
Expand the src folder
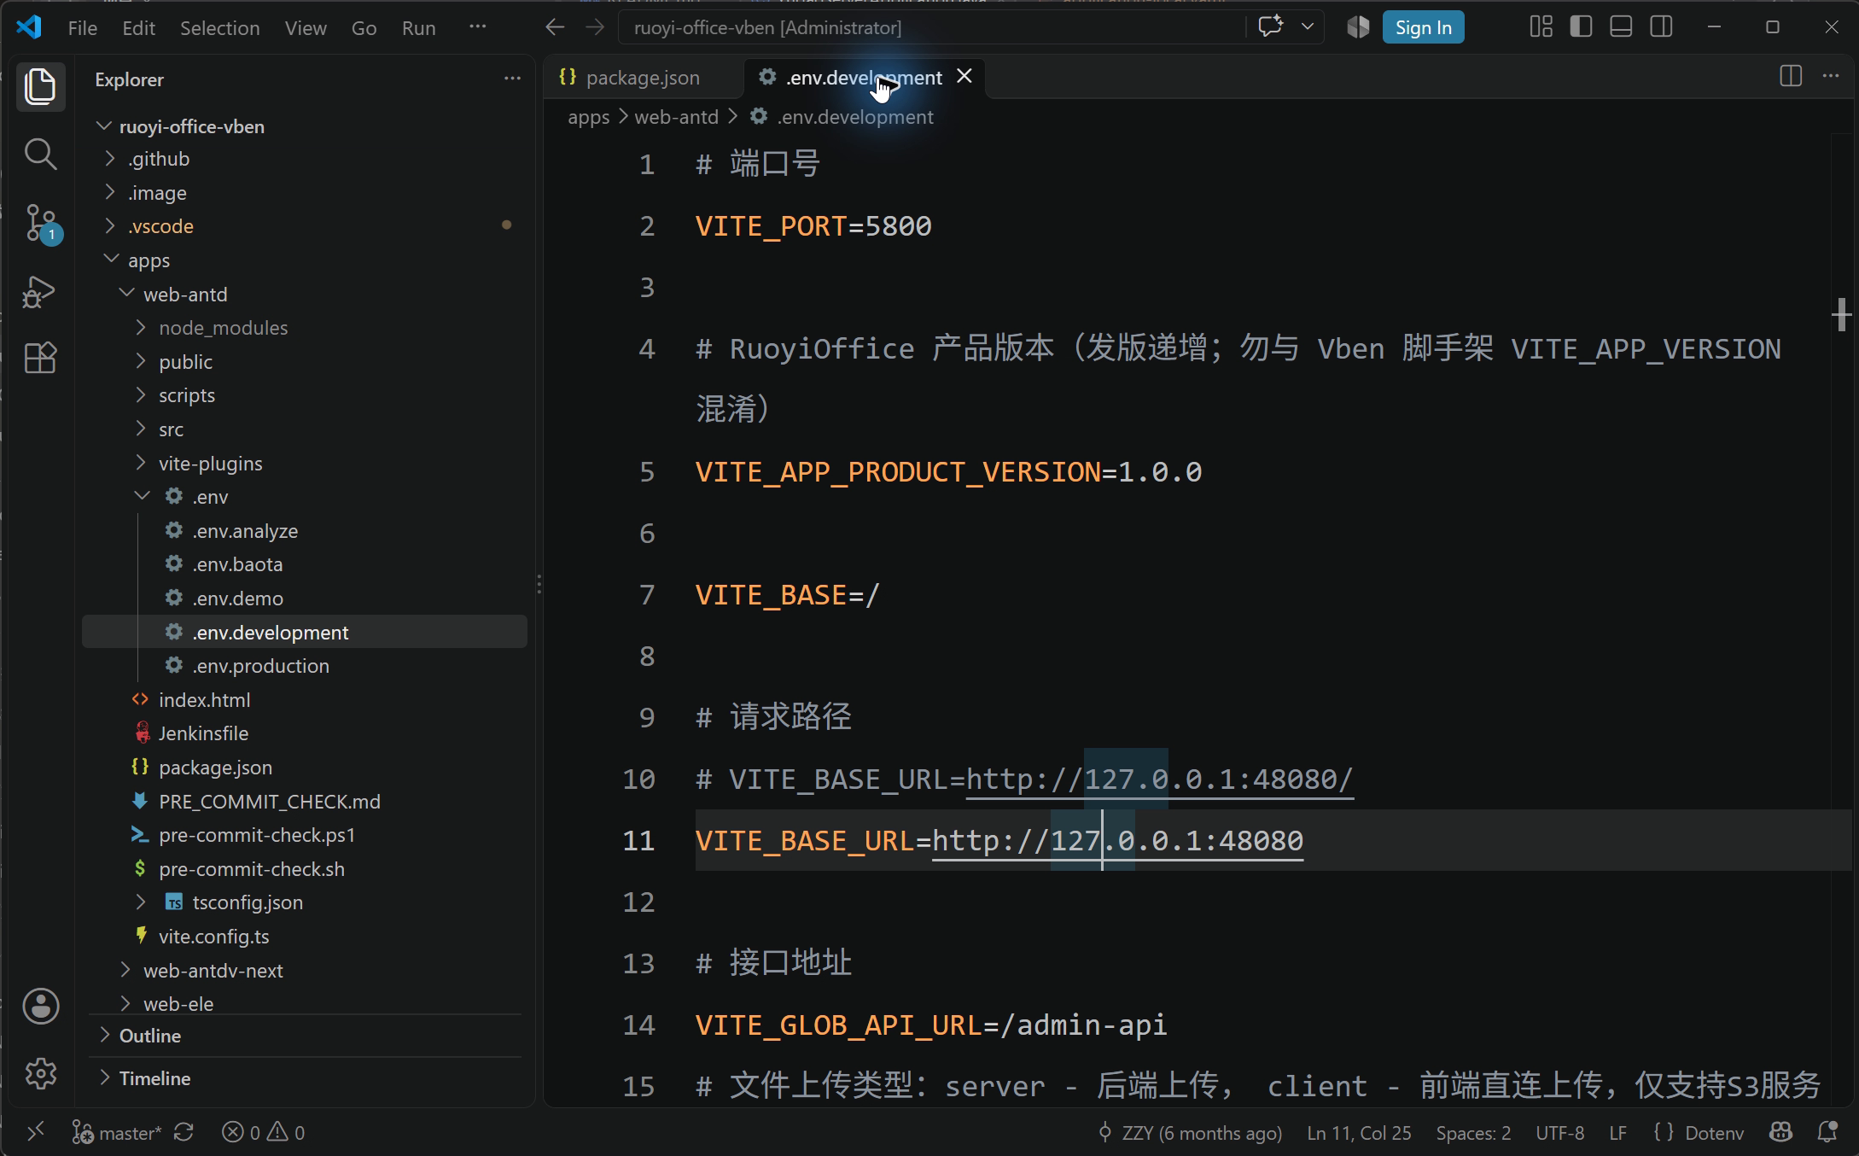click(x=142, y=429)
